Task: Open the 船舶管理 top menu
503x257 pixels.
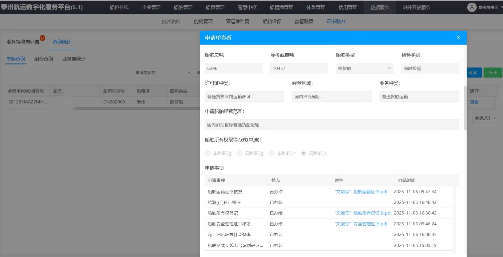Action: (183, 7)
